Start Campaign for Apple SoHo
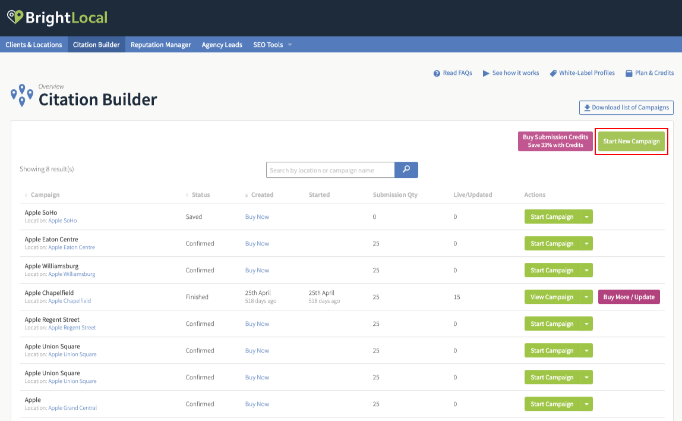This screenshot has width=682, height=421. coord(552,217)
